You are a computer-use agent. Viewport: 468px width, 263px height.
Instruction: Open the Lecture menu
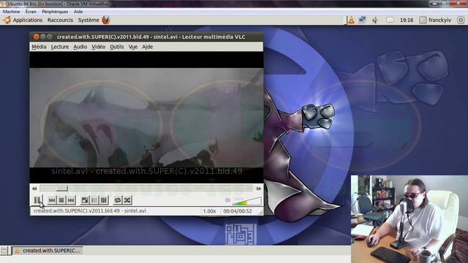coord(60,47)
